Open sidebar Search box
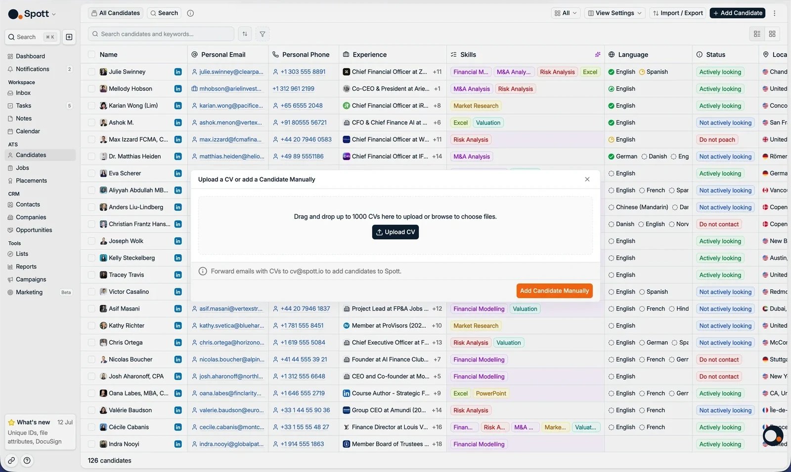Image resolution: width=791 pixels, height=472 pixels. [x=32, y=37]
